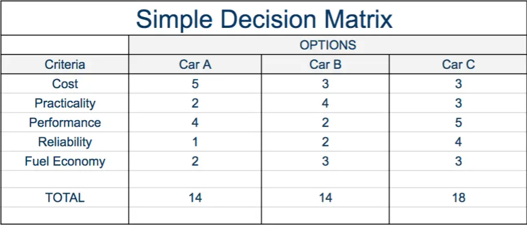
Task: Select the Car B column header
Action: pyautogui.click(x=325, y=64)
